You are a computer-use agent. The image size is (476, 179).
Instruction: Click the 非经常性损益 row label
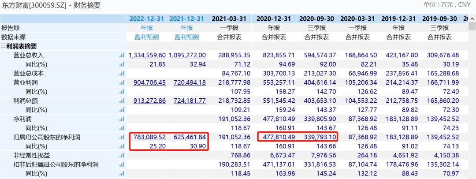32,156
